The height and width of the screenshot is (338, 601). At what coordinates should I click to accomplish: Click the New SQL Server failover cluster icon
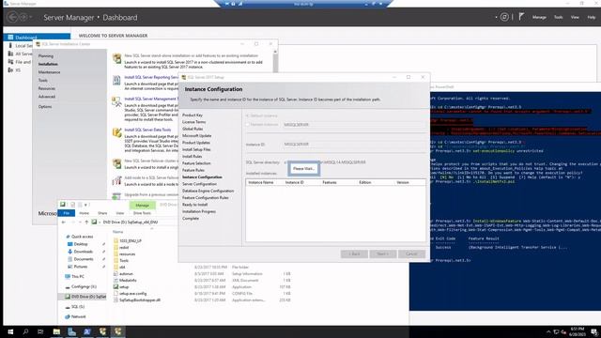click(x=116, y=163)
